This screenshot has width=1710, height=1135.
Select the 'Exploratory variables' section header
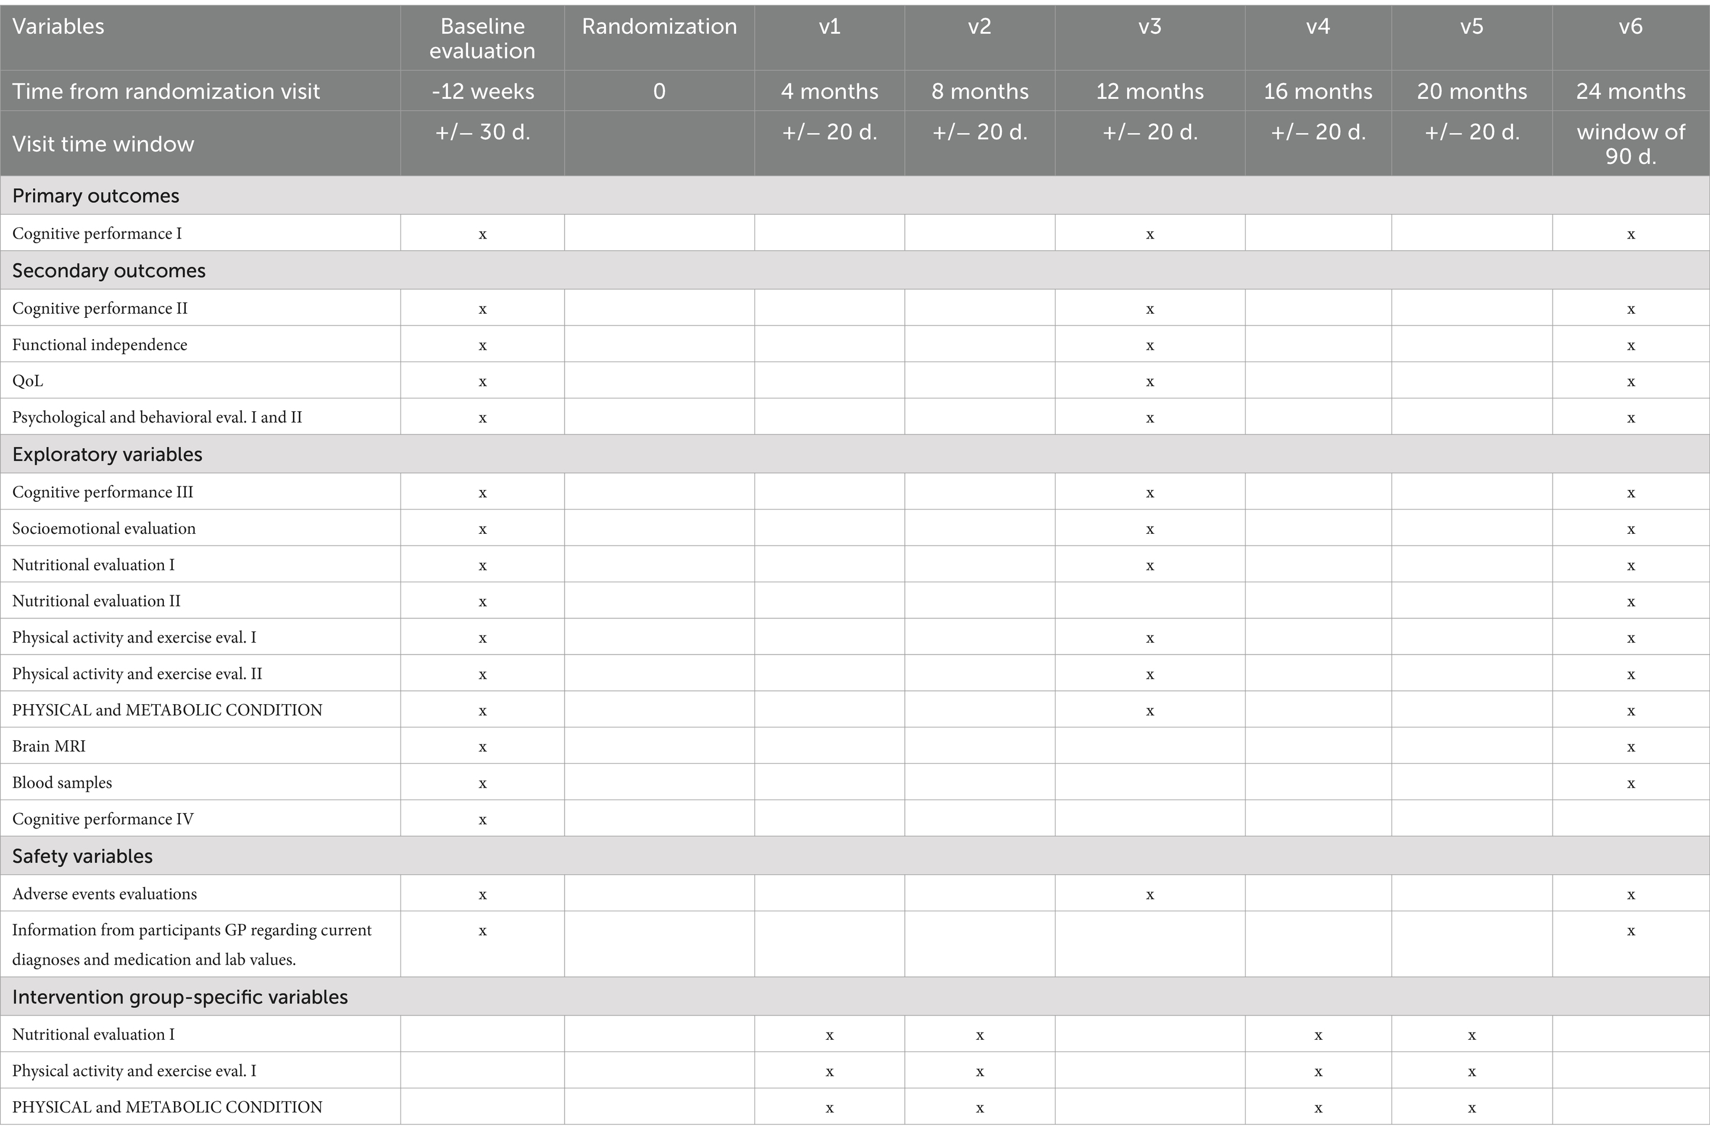click(x=854, y=454)
